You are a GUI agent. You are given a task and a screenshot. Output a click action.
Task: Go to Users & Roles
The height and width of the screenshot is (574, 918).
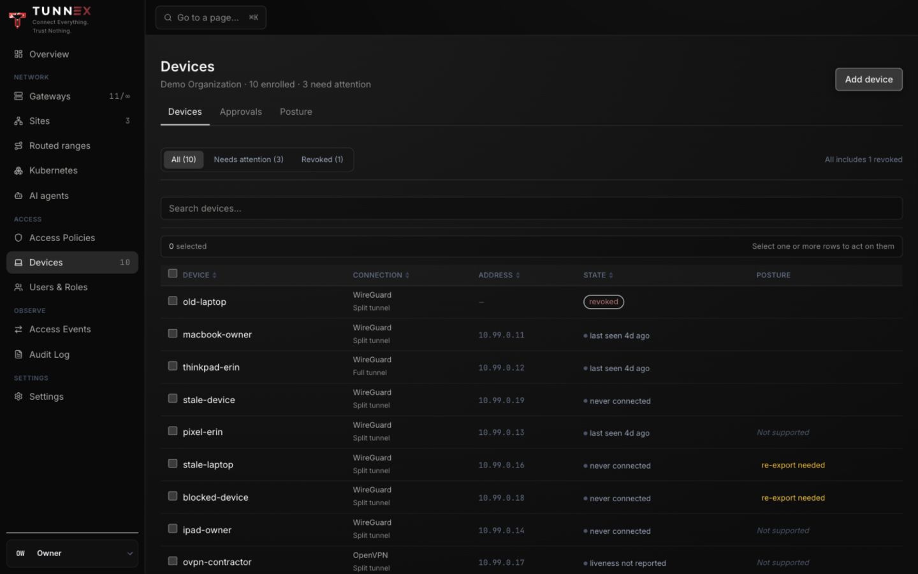click(72, 287)
